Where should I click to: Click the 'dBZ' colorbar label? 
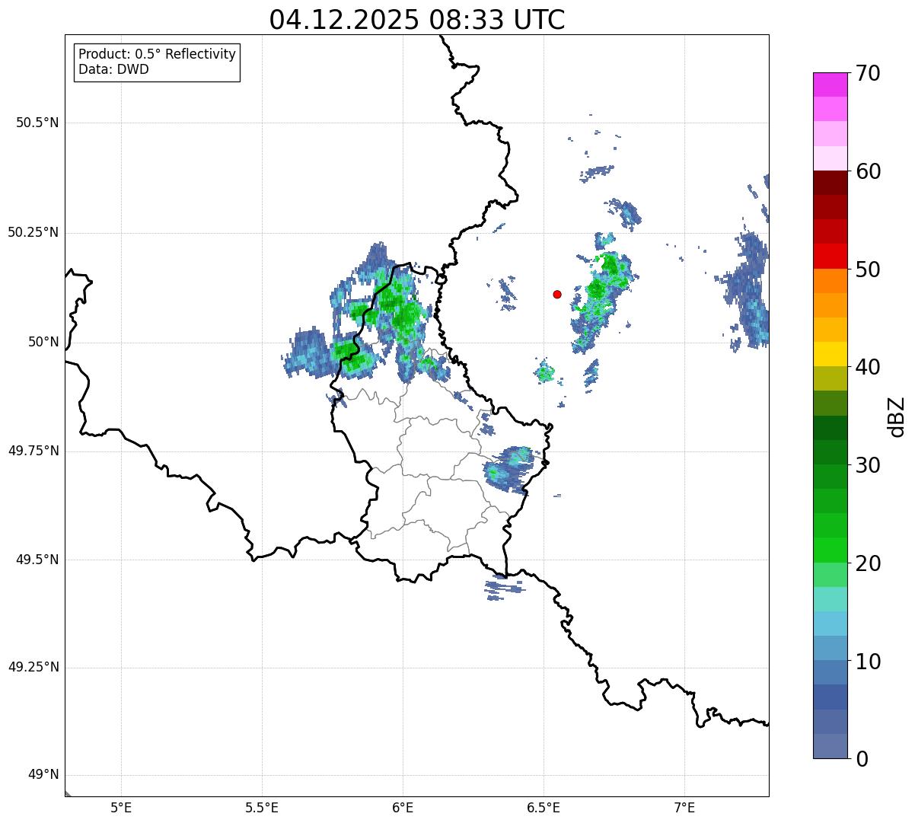(897, 416)
